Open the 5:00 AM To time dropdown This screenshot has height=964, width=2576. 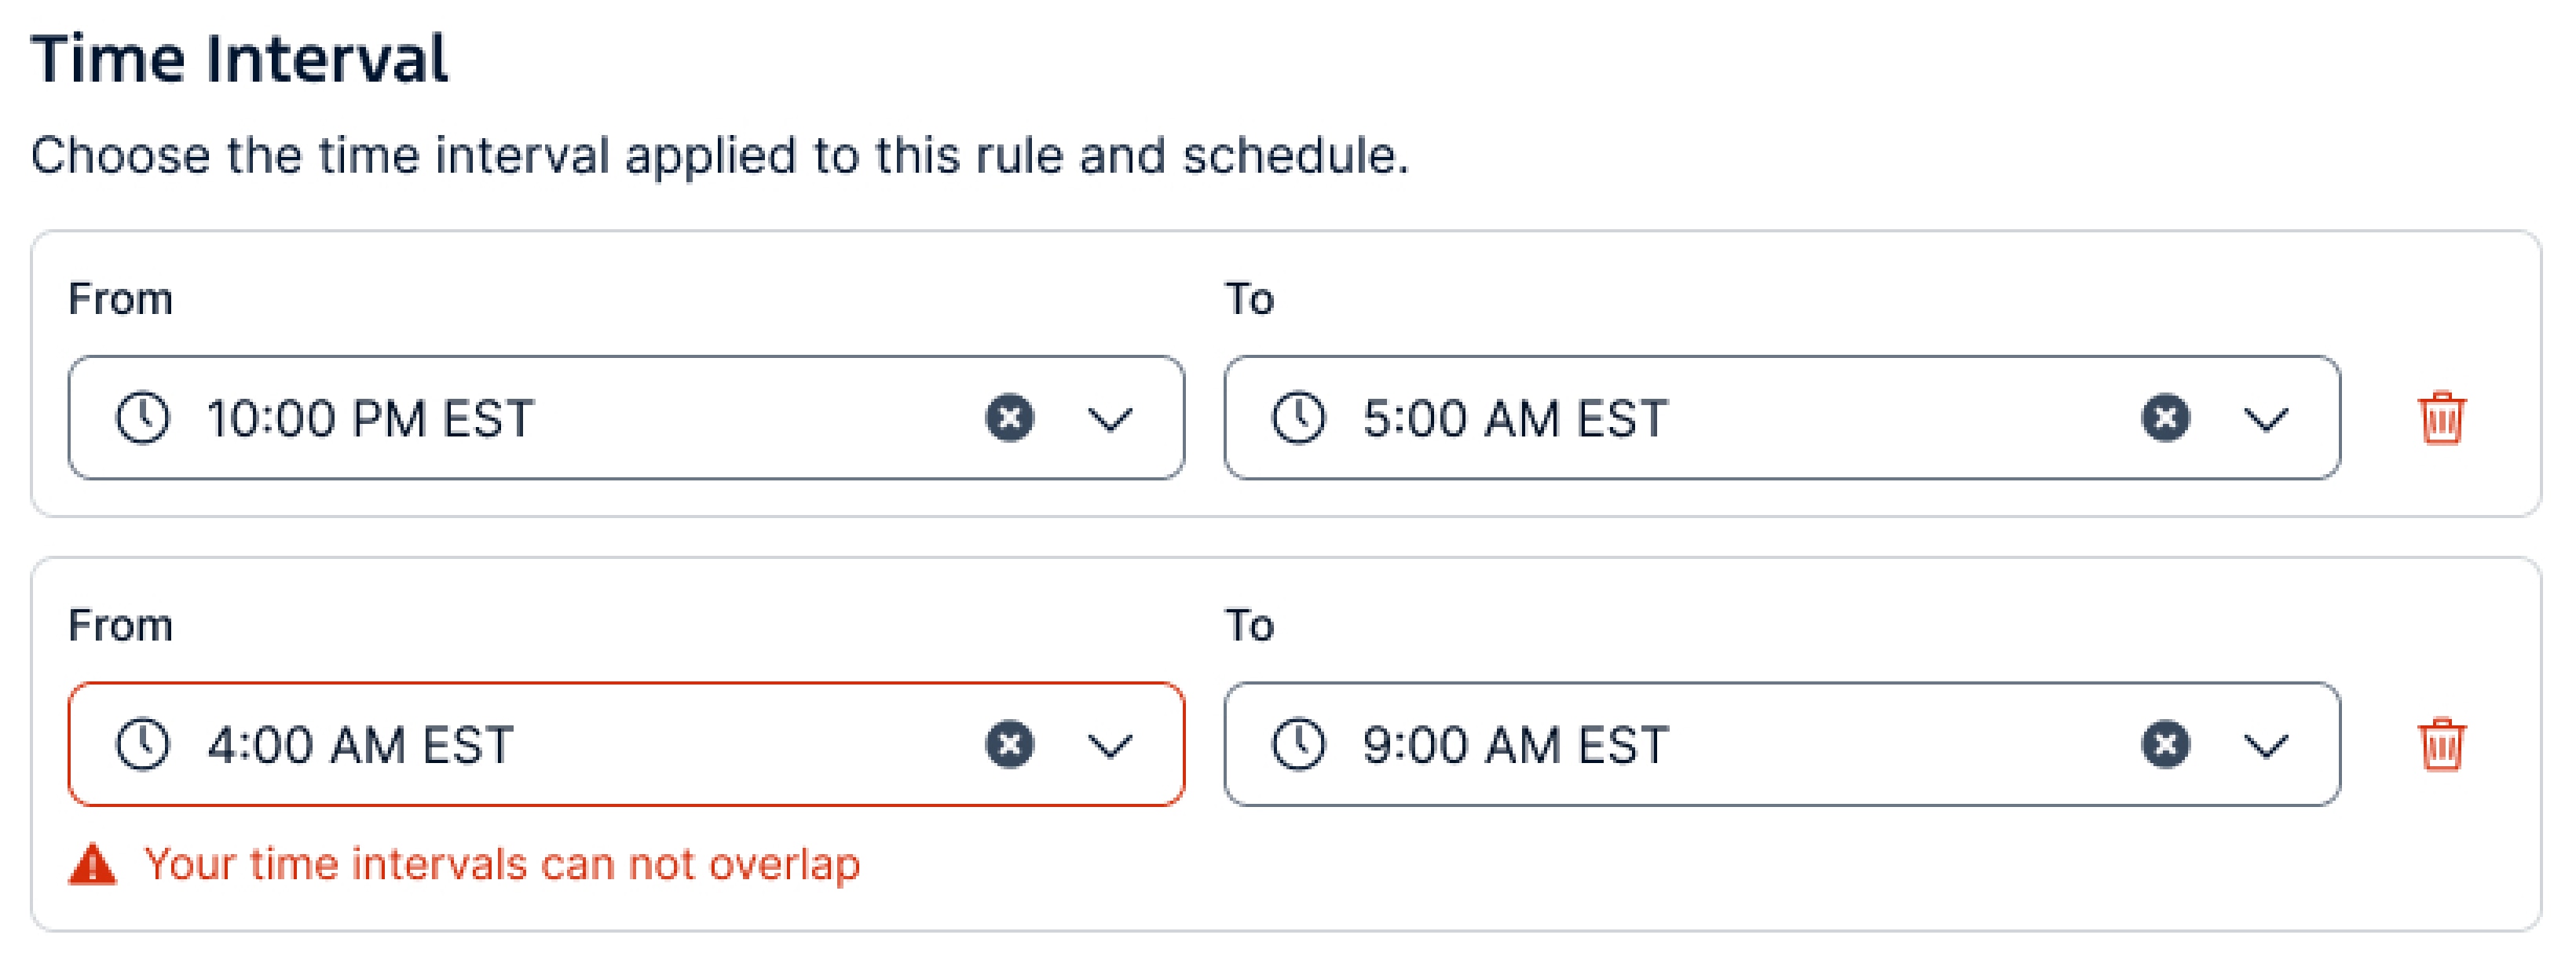(2268, 419)
